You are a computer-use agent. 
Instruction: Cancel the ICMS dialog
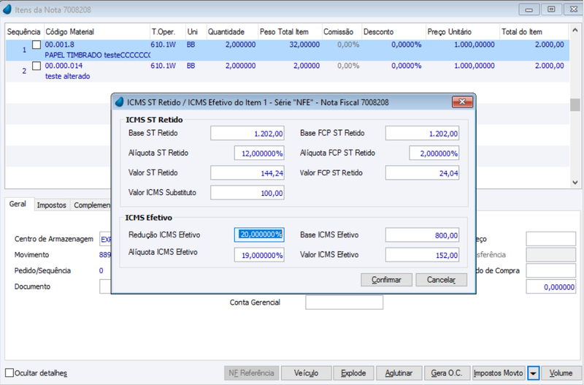(441, 280)
